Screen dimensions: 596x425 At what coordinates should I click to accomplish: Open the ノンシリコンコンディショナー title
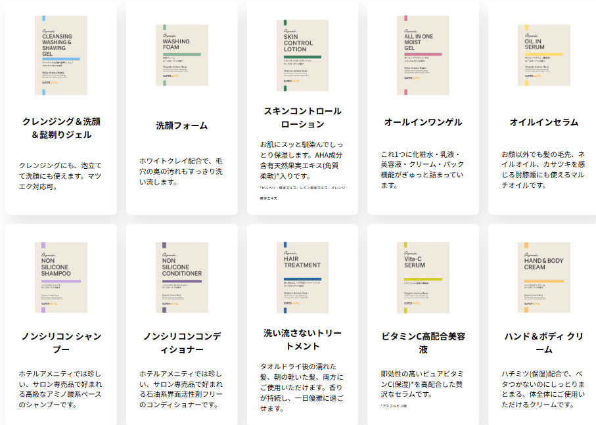coord(182,343)
